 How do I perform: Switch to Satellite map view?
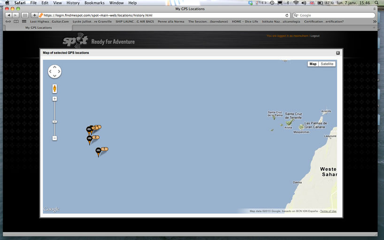pyautogui.click(x=327, y=64)
